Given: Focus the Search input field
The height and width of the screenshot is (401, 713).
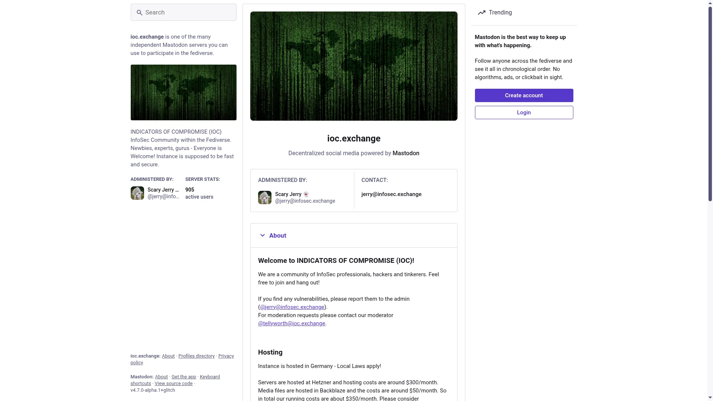Looking at the screenshot, I should click(183, 12).
